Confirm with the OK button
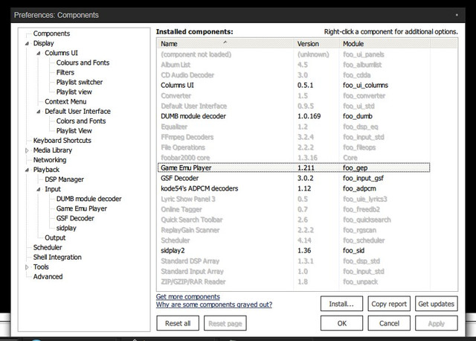476x341 pixels. [x=341, y=323]
